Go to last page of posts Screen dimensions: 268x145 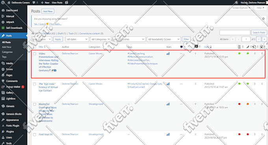pyautogui.click(x=264, y=39)
